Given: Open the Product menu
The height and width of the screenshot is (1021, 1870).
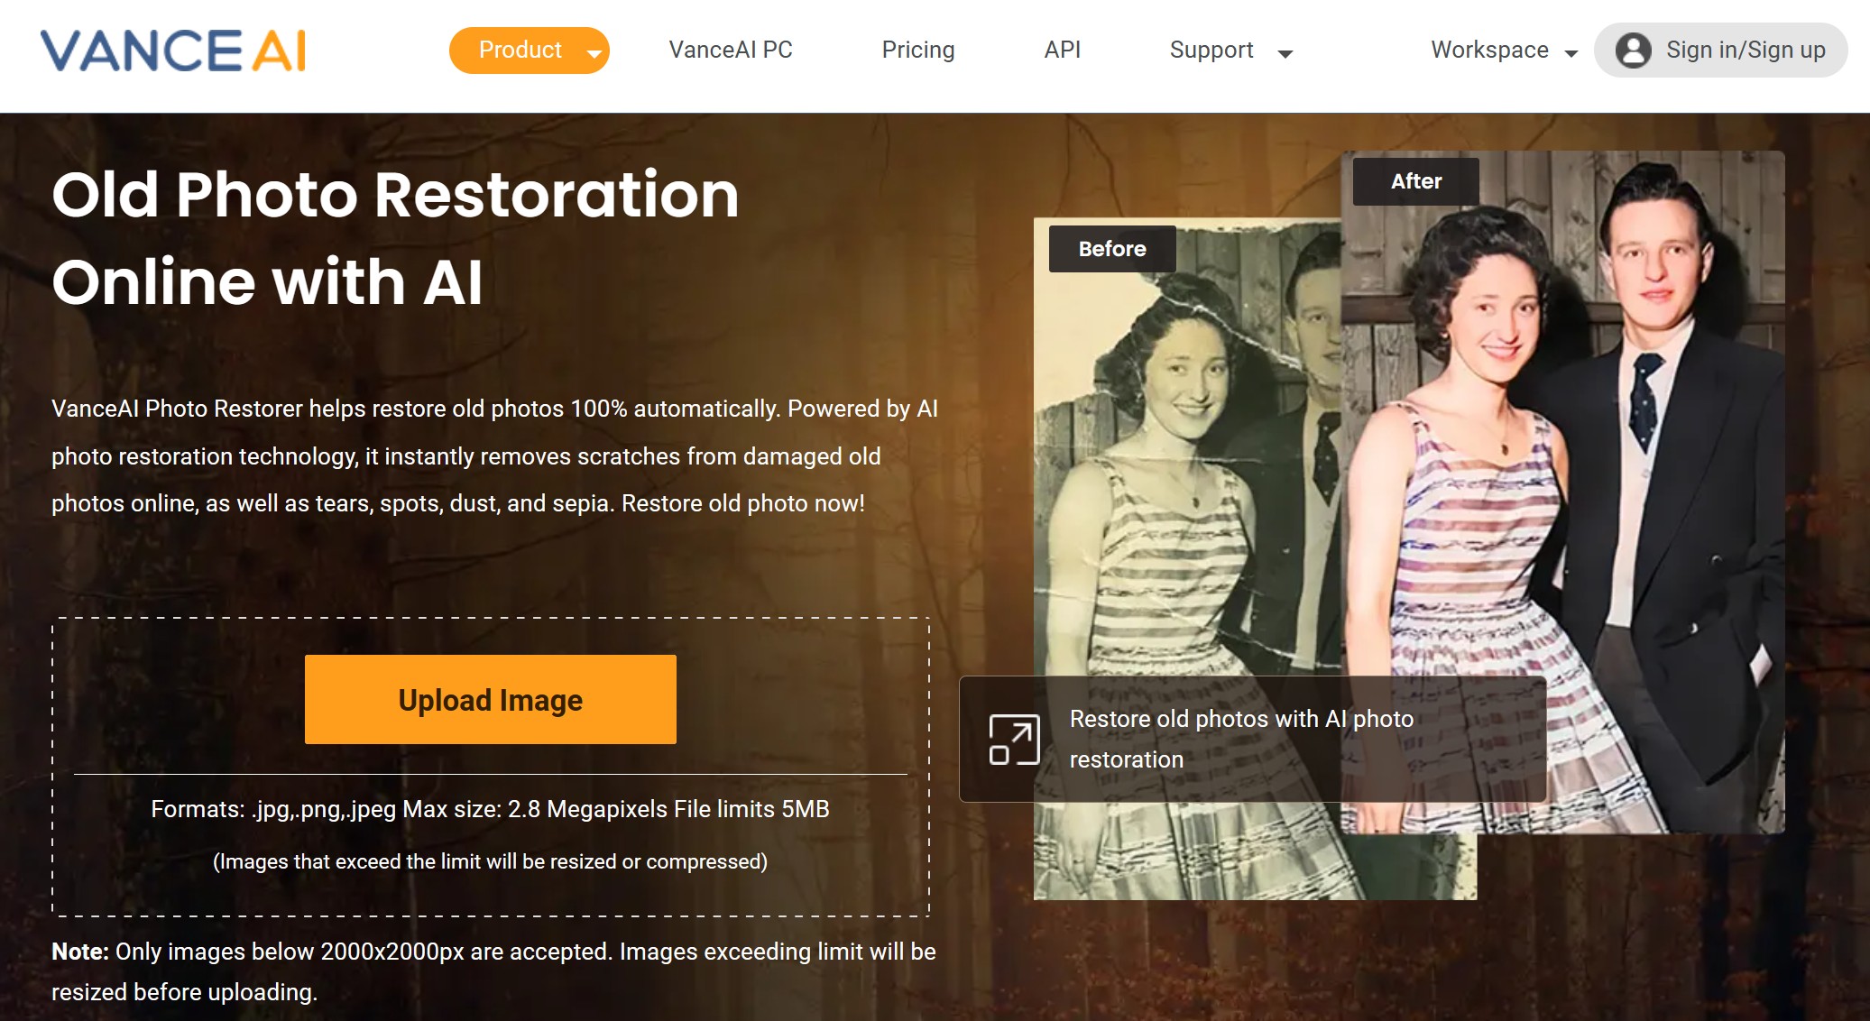Looking at the screenshot, I should [520, 51].
